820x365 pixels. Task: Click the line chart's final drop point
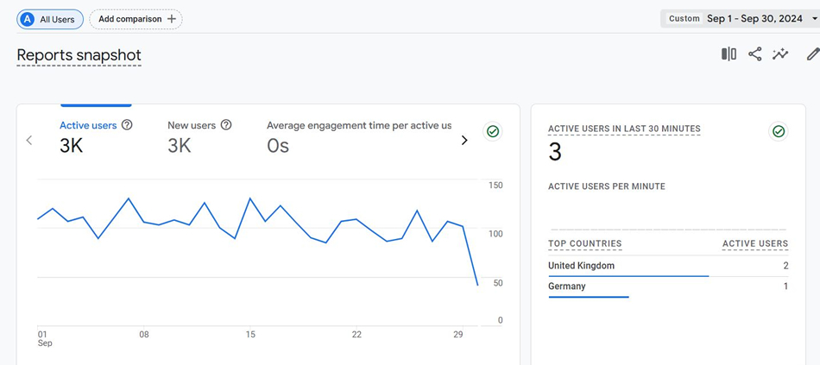coord(477,285)
